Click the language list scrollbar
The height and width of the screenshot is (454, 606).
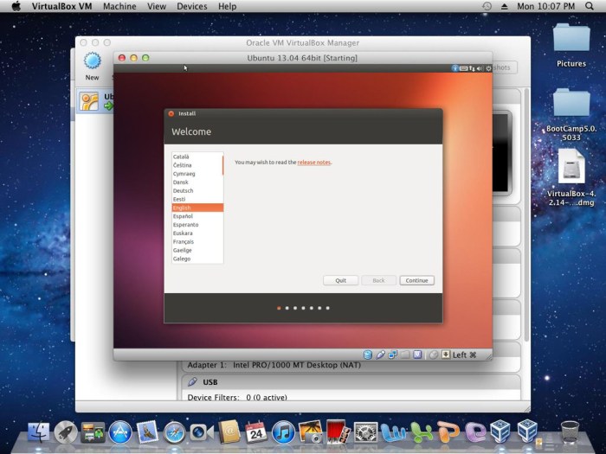222,165
